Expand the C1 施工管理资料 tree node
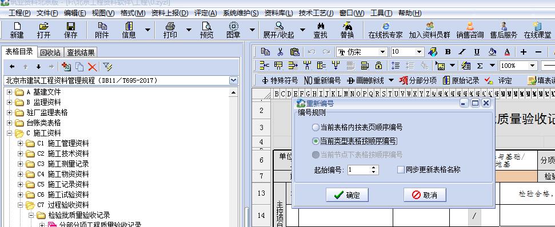 pyautogui.click(x=20, y=143)
